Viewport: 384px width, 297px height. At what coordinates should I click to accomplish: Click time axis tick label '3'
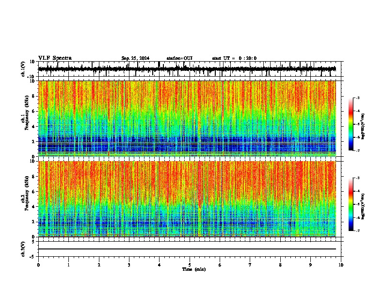[129, 265]
